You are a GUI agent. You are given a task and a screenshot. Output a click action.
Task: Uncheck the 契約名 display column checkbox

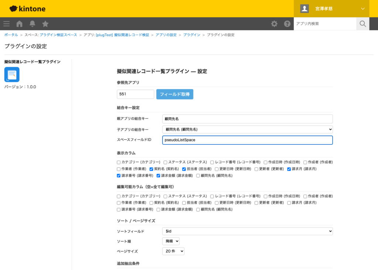(151, 169)
